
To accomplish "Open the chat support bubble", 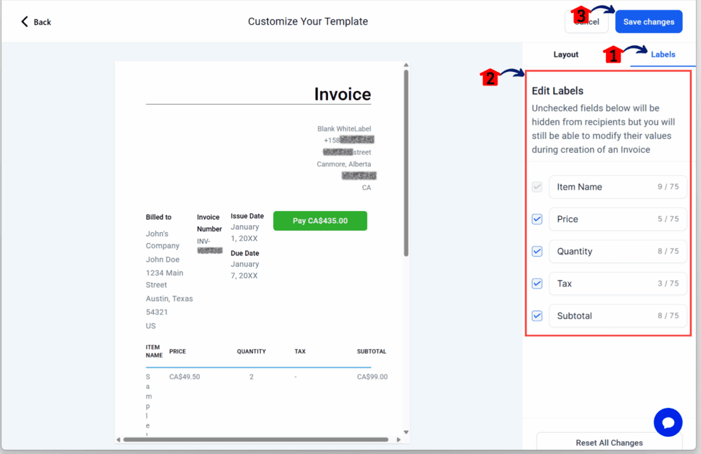I will [x=667, y=423].
